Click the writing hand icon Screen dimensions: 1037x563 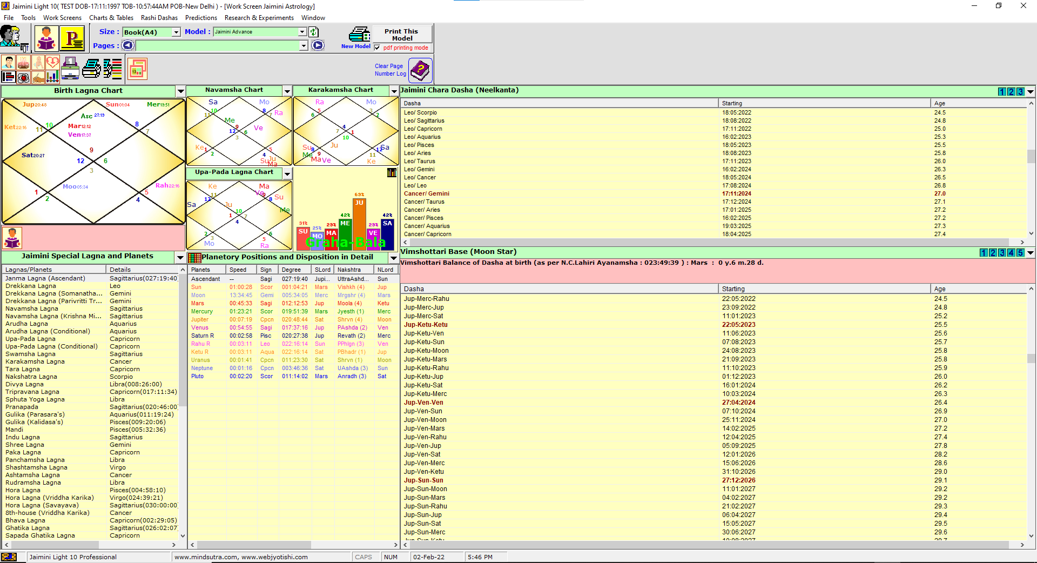pyautogui.click(x=38, y=77)
